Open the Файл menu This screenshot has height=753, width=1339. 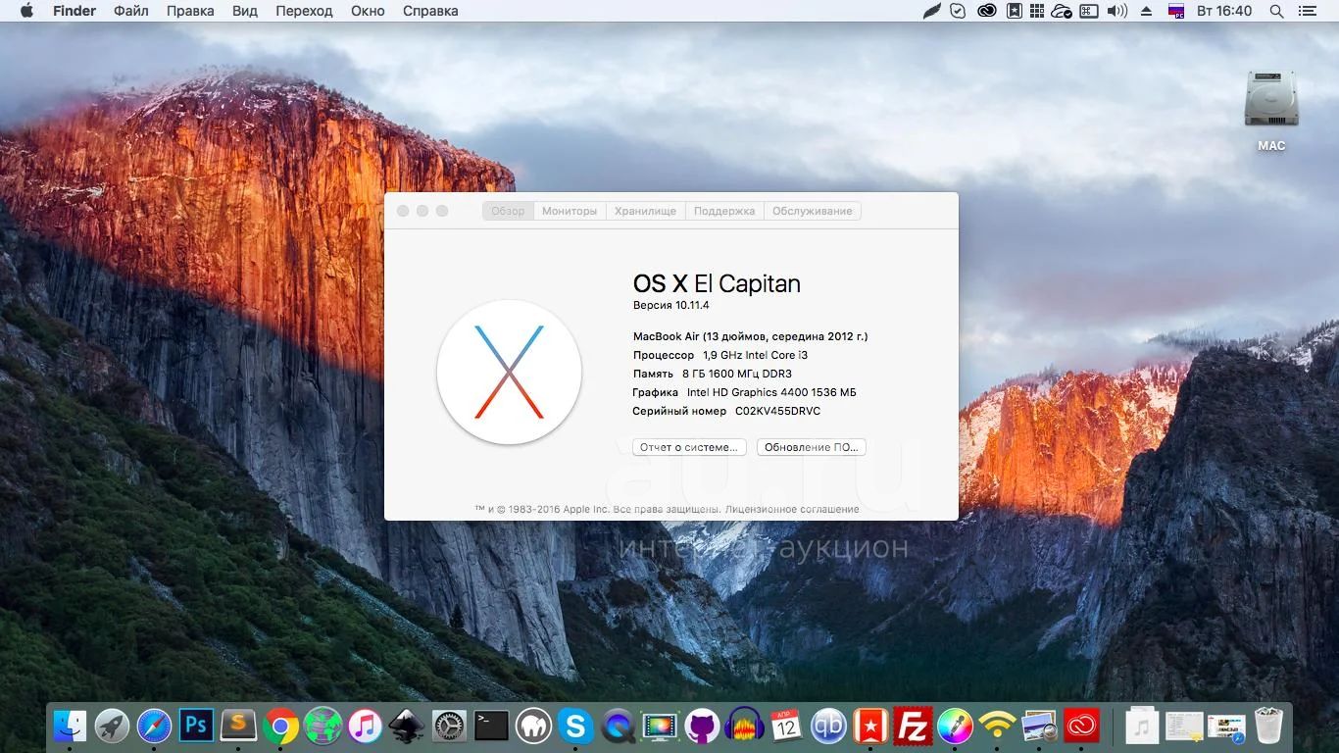point(131,11)
